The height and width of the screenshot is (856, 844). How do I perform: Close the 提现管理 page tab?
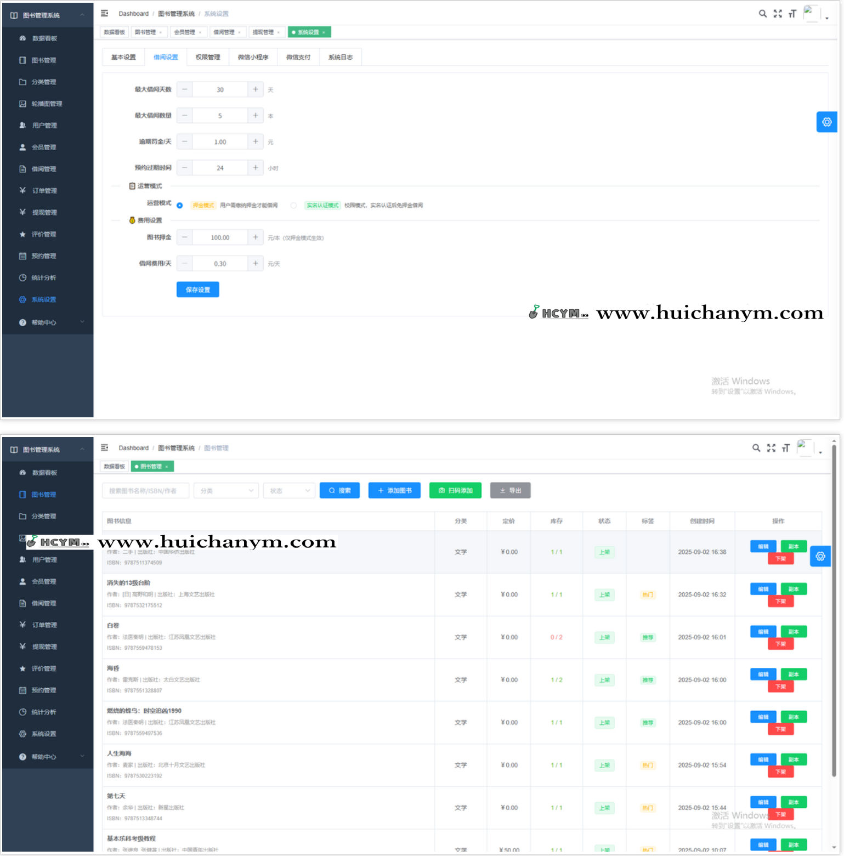(x=279, y=32)
